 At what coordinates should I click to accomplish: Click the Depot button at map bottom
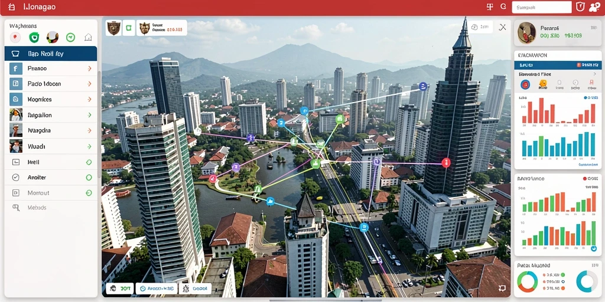coord(195,288)
